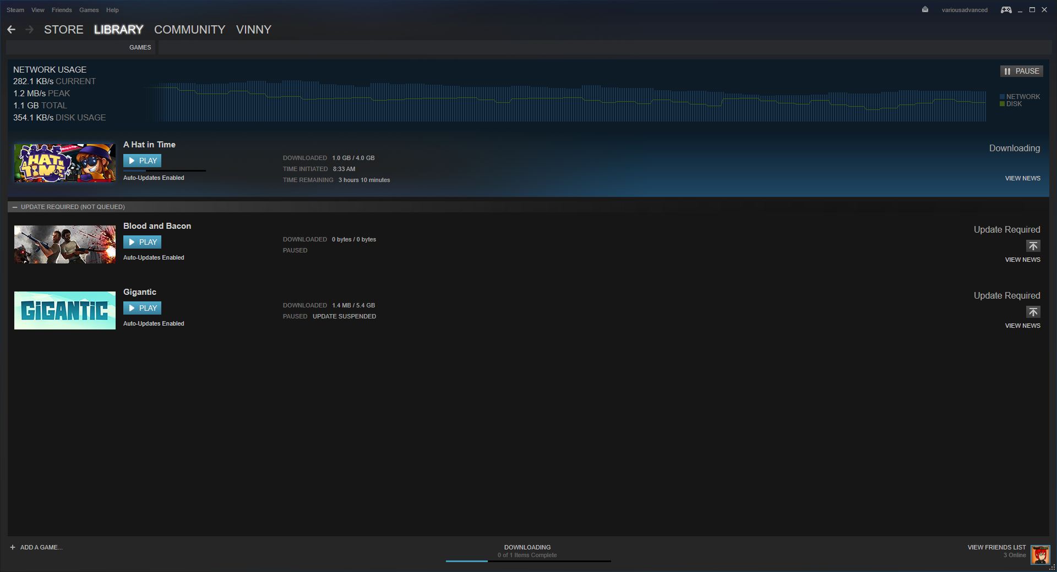Click Auto-Updates Enabled under Blood and Bacon
The height and width of the screenshot is (572, 1057).
pyautogui.click(x=154, y=257)
